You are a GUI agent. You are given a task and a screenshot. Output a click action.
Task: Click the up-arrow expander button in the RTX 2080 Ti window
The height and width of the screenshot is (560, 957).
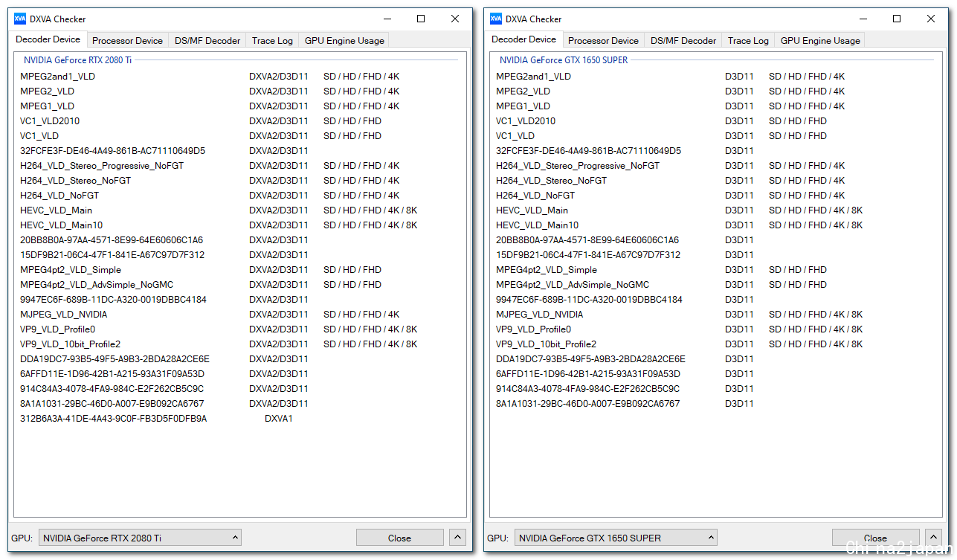pyautogui.click(x=458, y=538)
